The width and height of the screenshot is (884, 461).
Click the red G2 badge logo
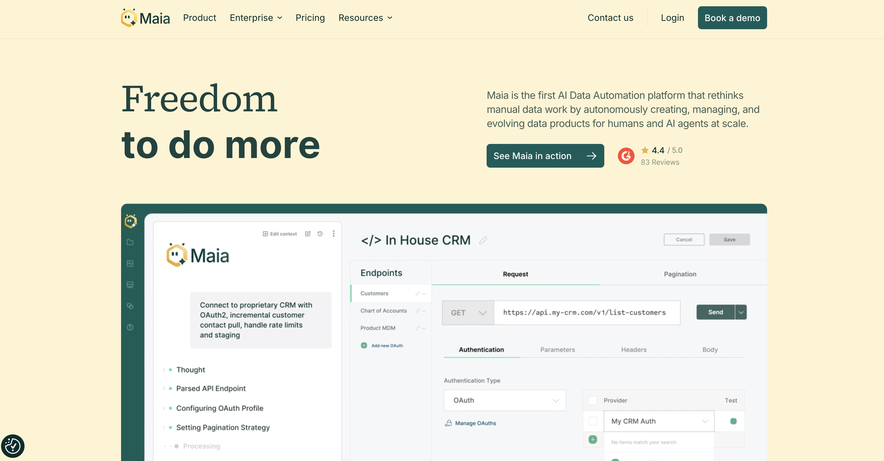(626, 156)
